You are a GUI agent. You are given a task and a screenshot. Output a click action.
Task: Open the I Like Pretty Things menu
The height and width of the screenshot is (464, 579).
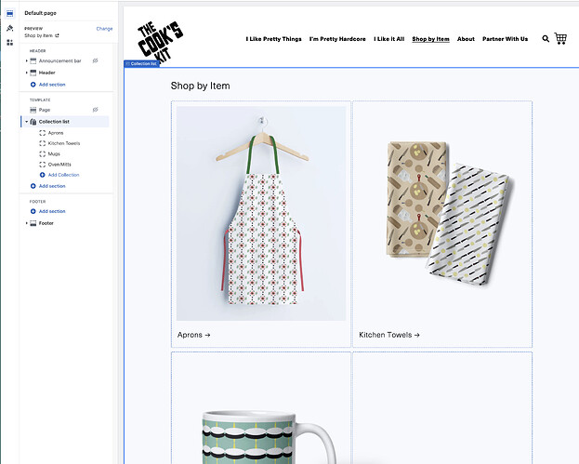click(273, 39)
